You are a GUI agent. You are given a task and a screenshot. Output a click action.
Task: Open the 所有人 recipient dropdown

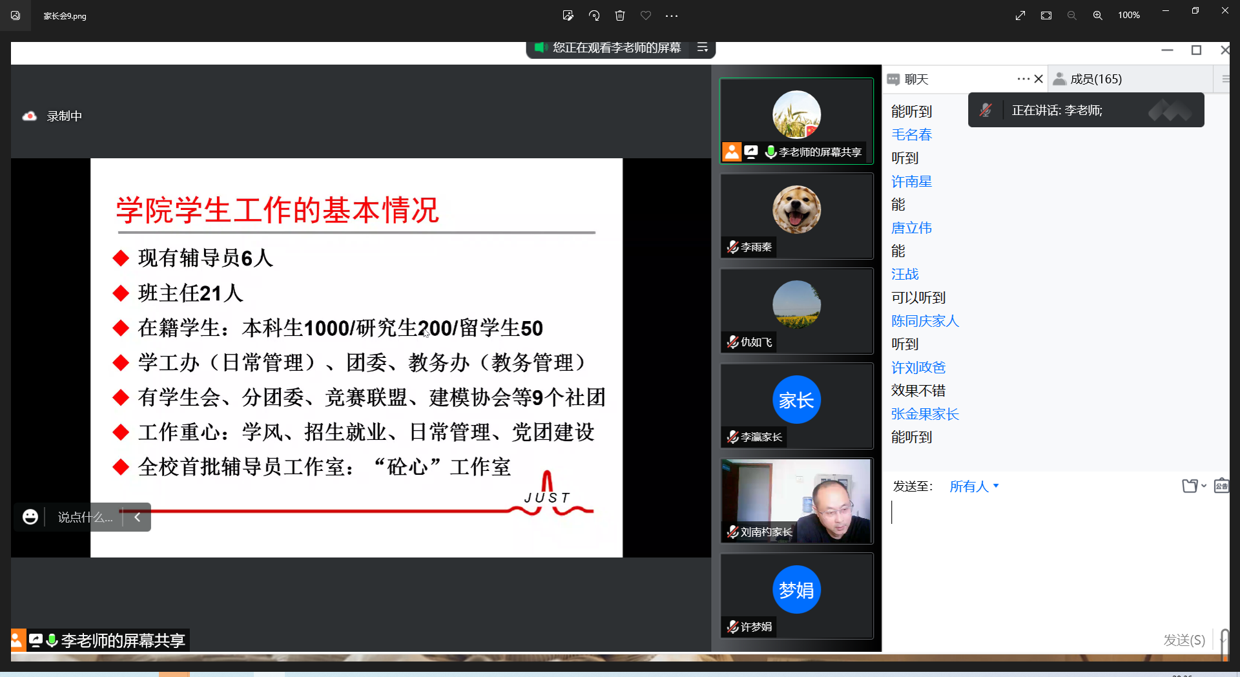point(974,486)
